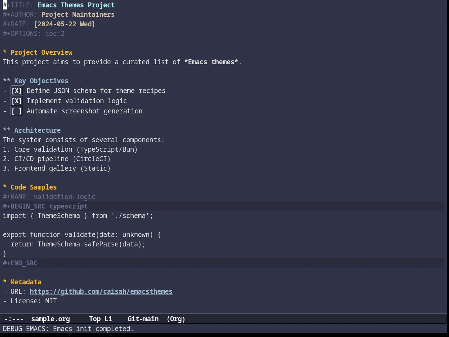
Task: Place cursor on #+TITLE: keyword
Action: (18, 5)
